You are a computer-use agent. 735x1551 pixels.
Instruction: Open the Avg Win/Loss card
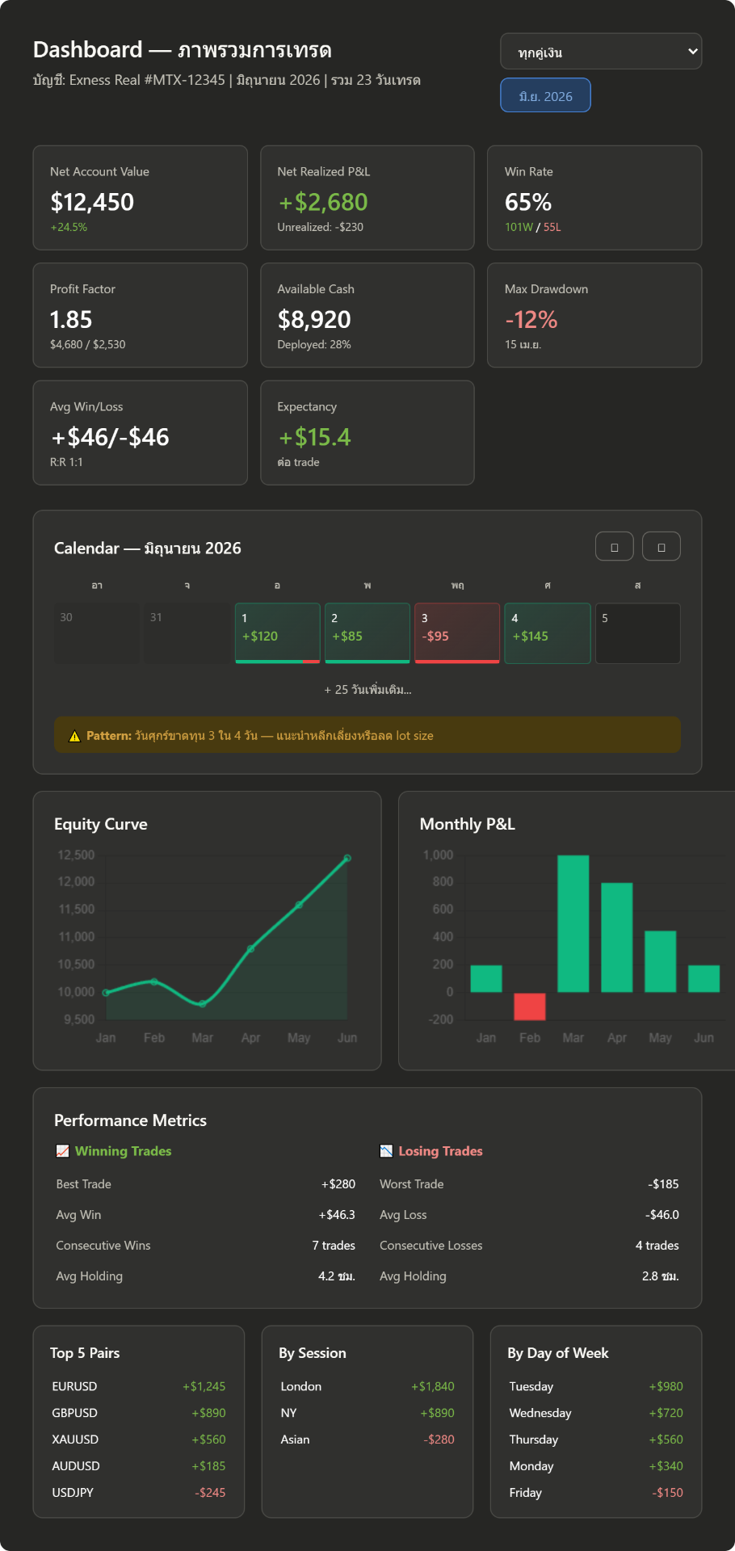pos(140,433)
